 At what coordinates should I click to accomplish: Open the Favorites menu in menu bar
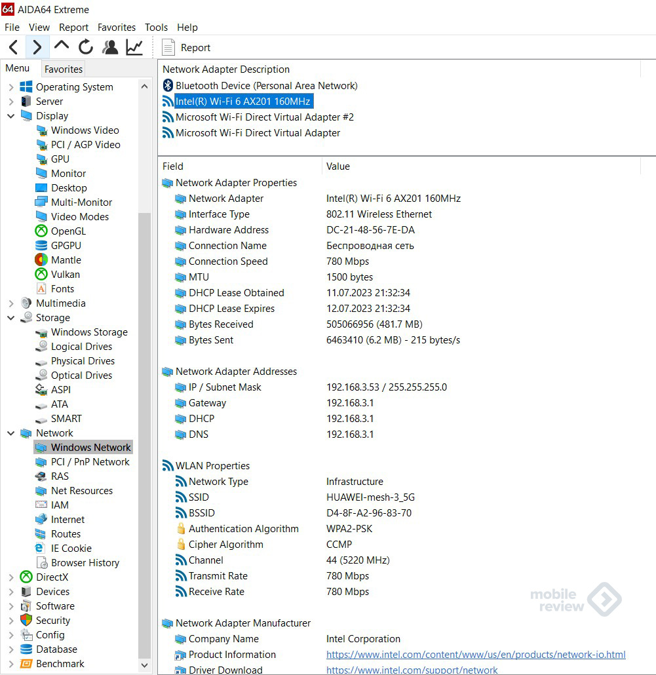click(117, 27)
